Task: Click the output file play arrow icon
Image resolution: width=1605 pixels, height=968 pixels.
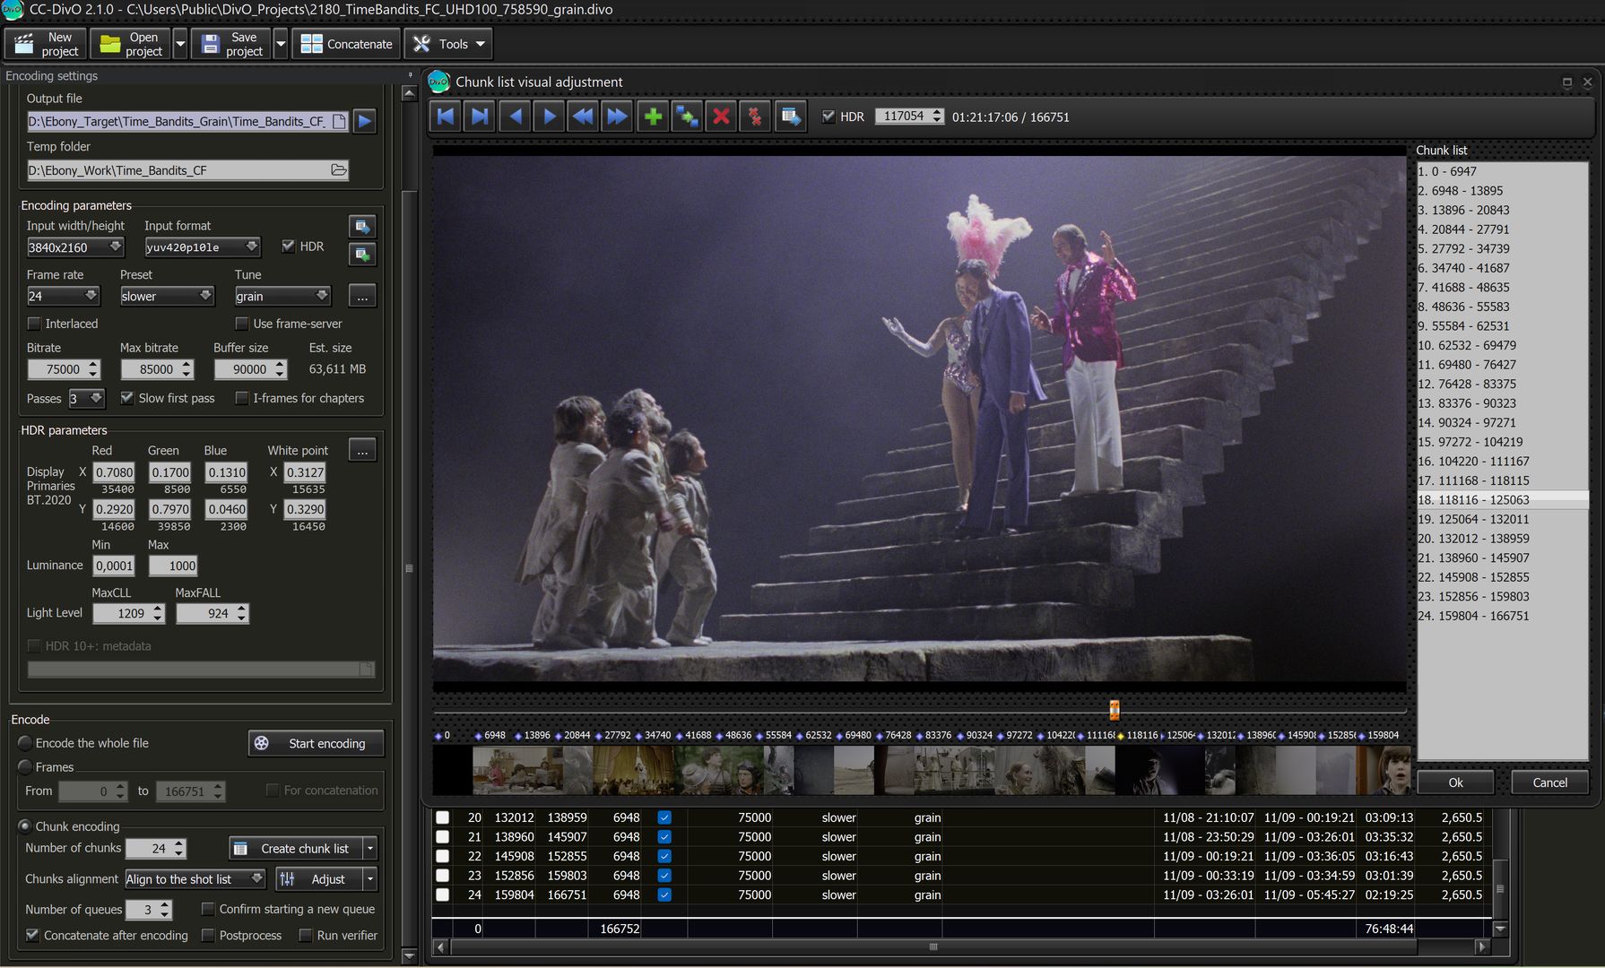Action: coord(364,121)
